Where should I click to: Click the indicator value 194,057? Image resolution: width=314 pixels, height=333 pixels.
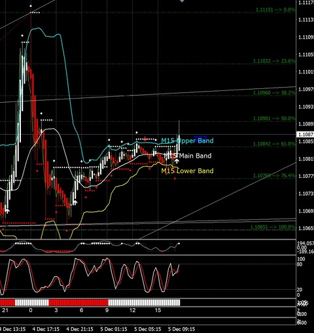(x=305, y=243)
